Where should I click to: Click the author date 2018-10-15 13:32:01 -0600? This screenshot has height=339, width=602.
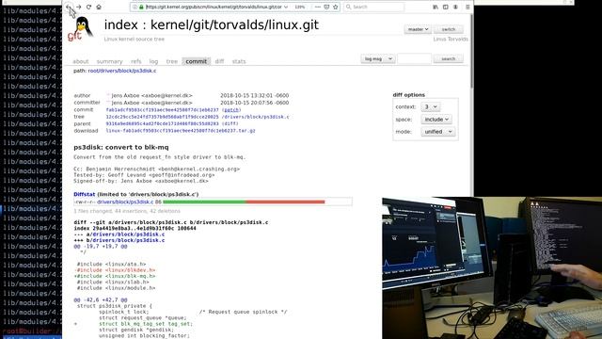click(254, 95)
